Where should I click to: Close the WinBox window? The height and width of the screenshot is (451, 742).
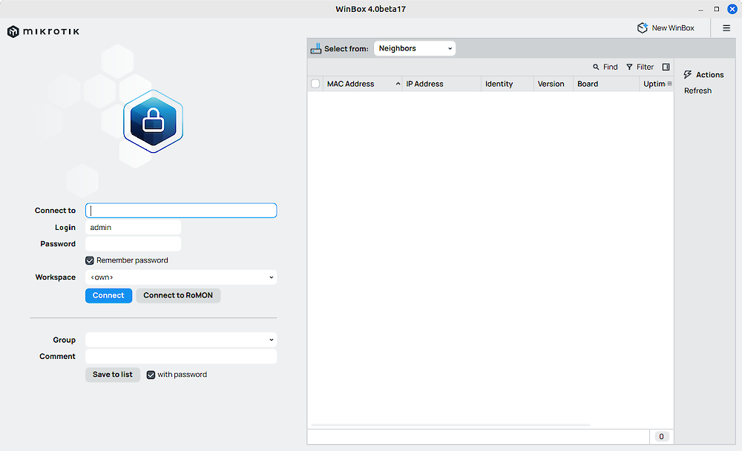[x=732, y=9]
